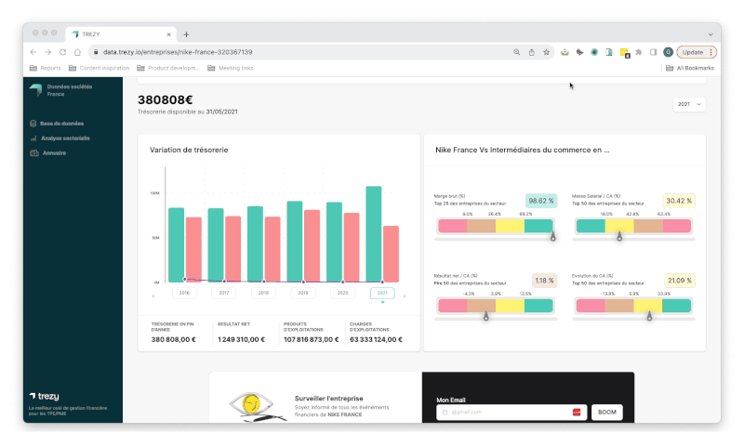Open the Reports bookmark folder

(46, 68)
